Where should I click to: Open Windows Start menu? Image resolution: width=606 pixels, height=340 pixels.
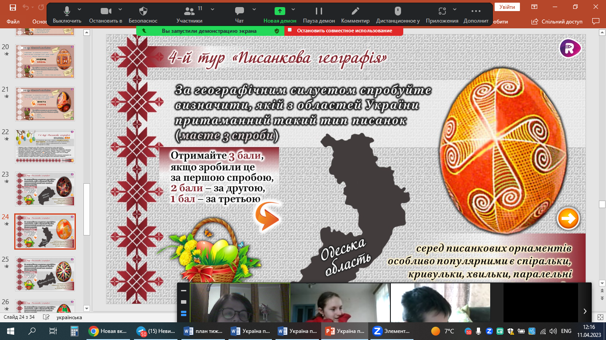tap(11, 331)
